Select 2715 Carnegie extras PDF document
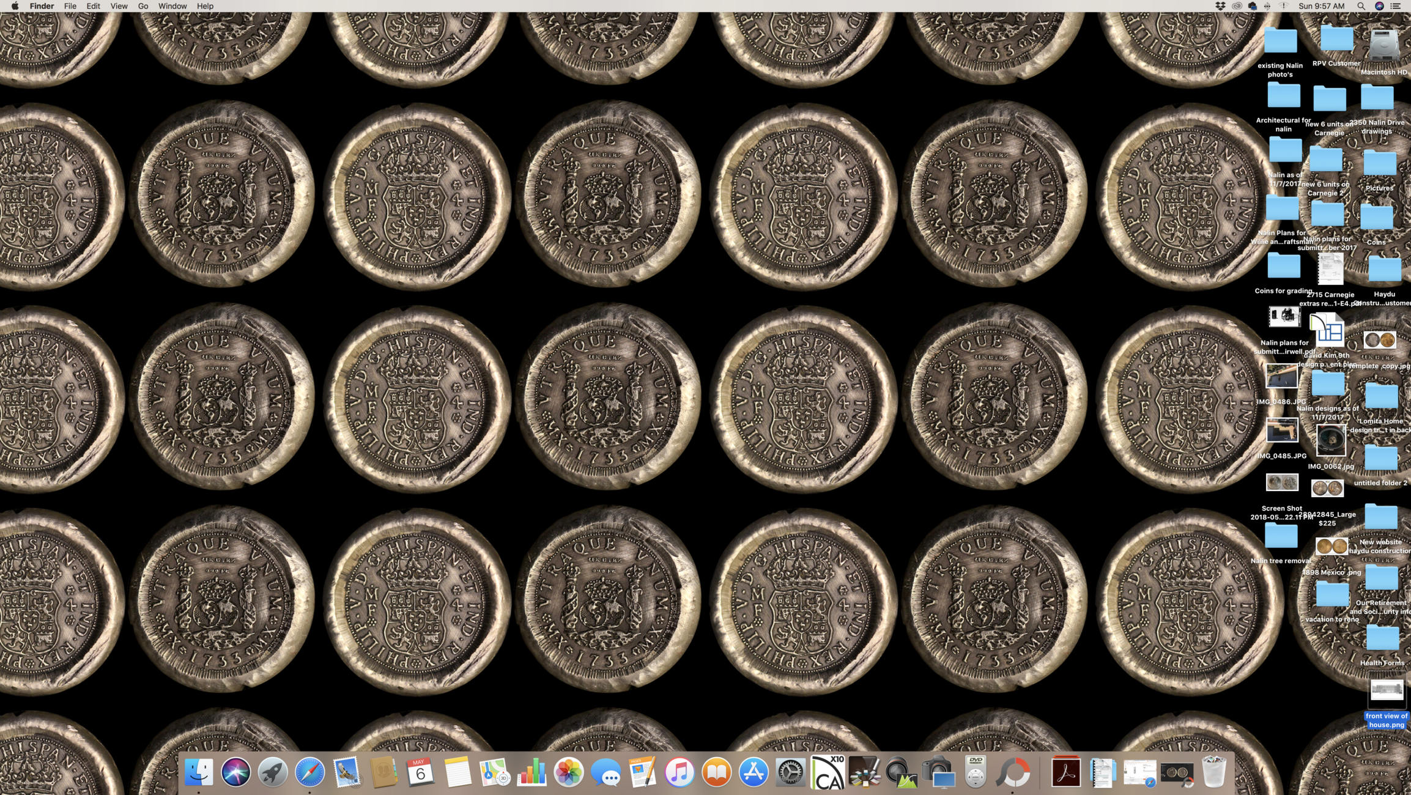Screen dimensions: 1411x795 pyautogui.click(x=1330, y=269)
